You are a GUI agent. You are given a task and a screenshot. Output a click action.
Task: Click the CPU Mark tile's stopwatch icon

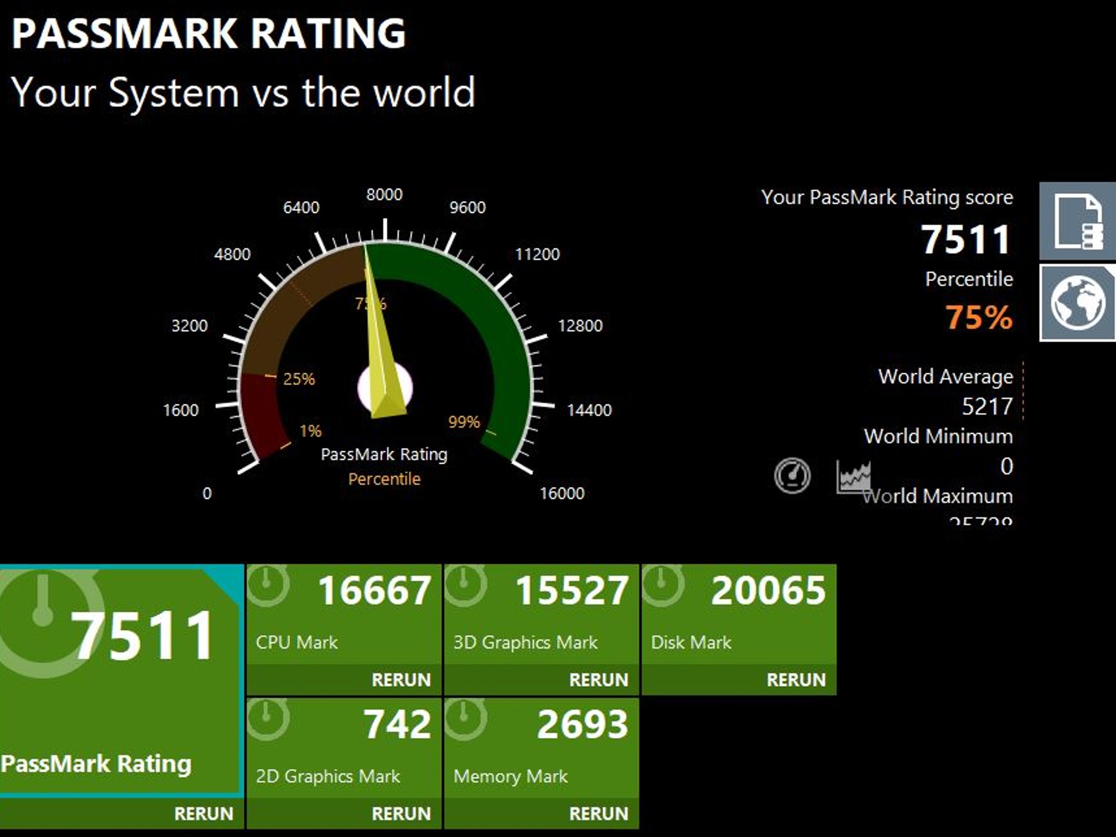(268, 585)
